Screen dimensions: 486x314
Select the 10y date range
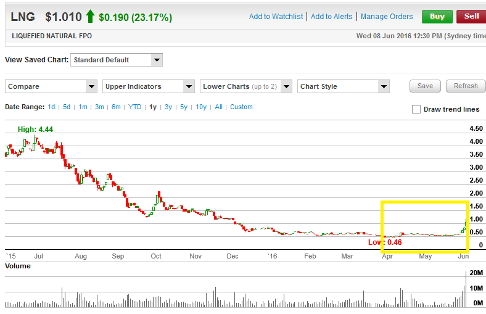coord(201,107)
